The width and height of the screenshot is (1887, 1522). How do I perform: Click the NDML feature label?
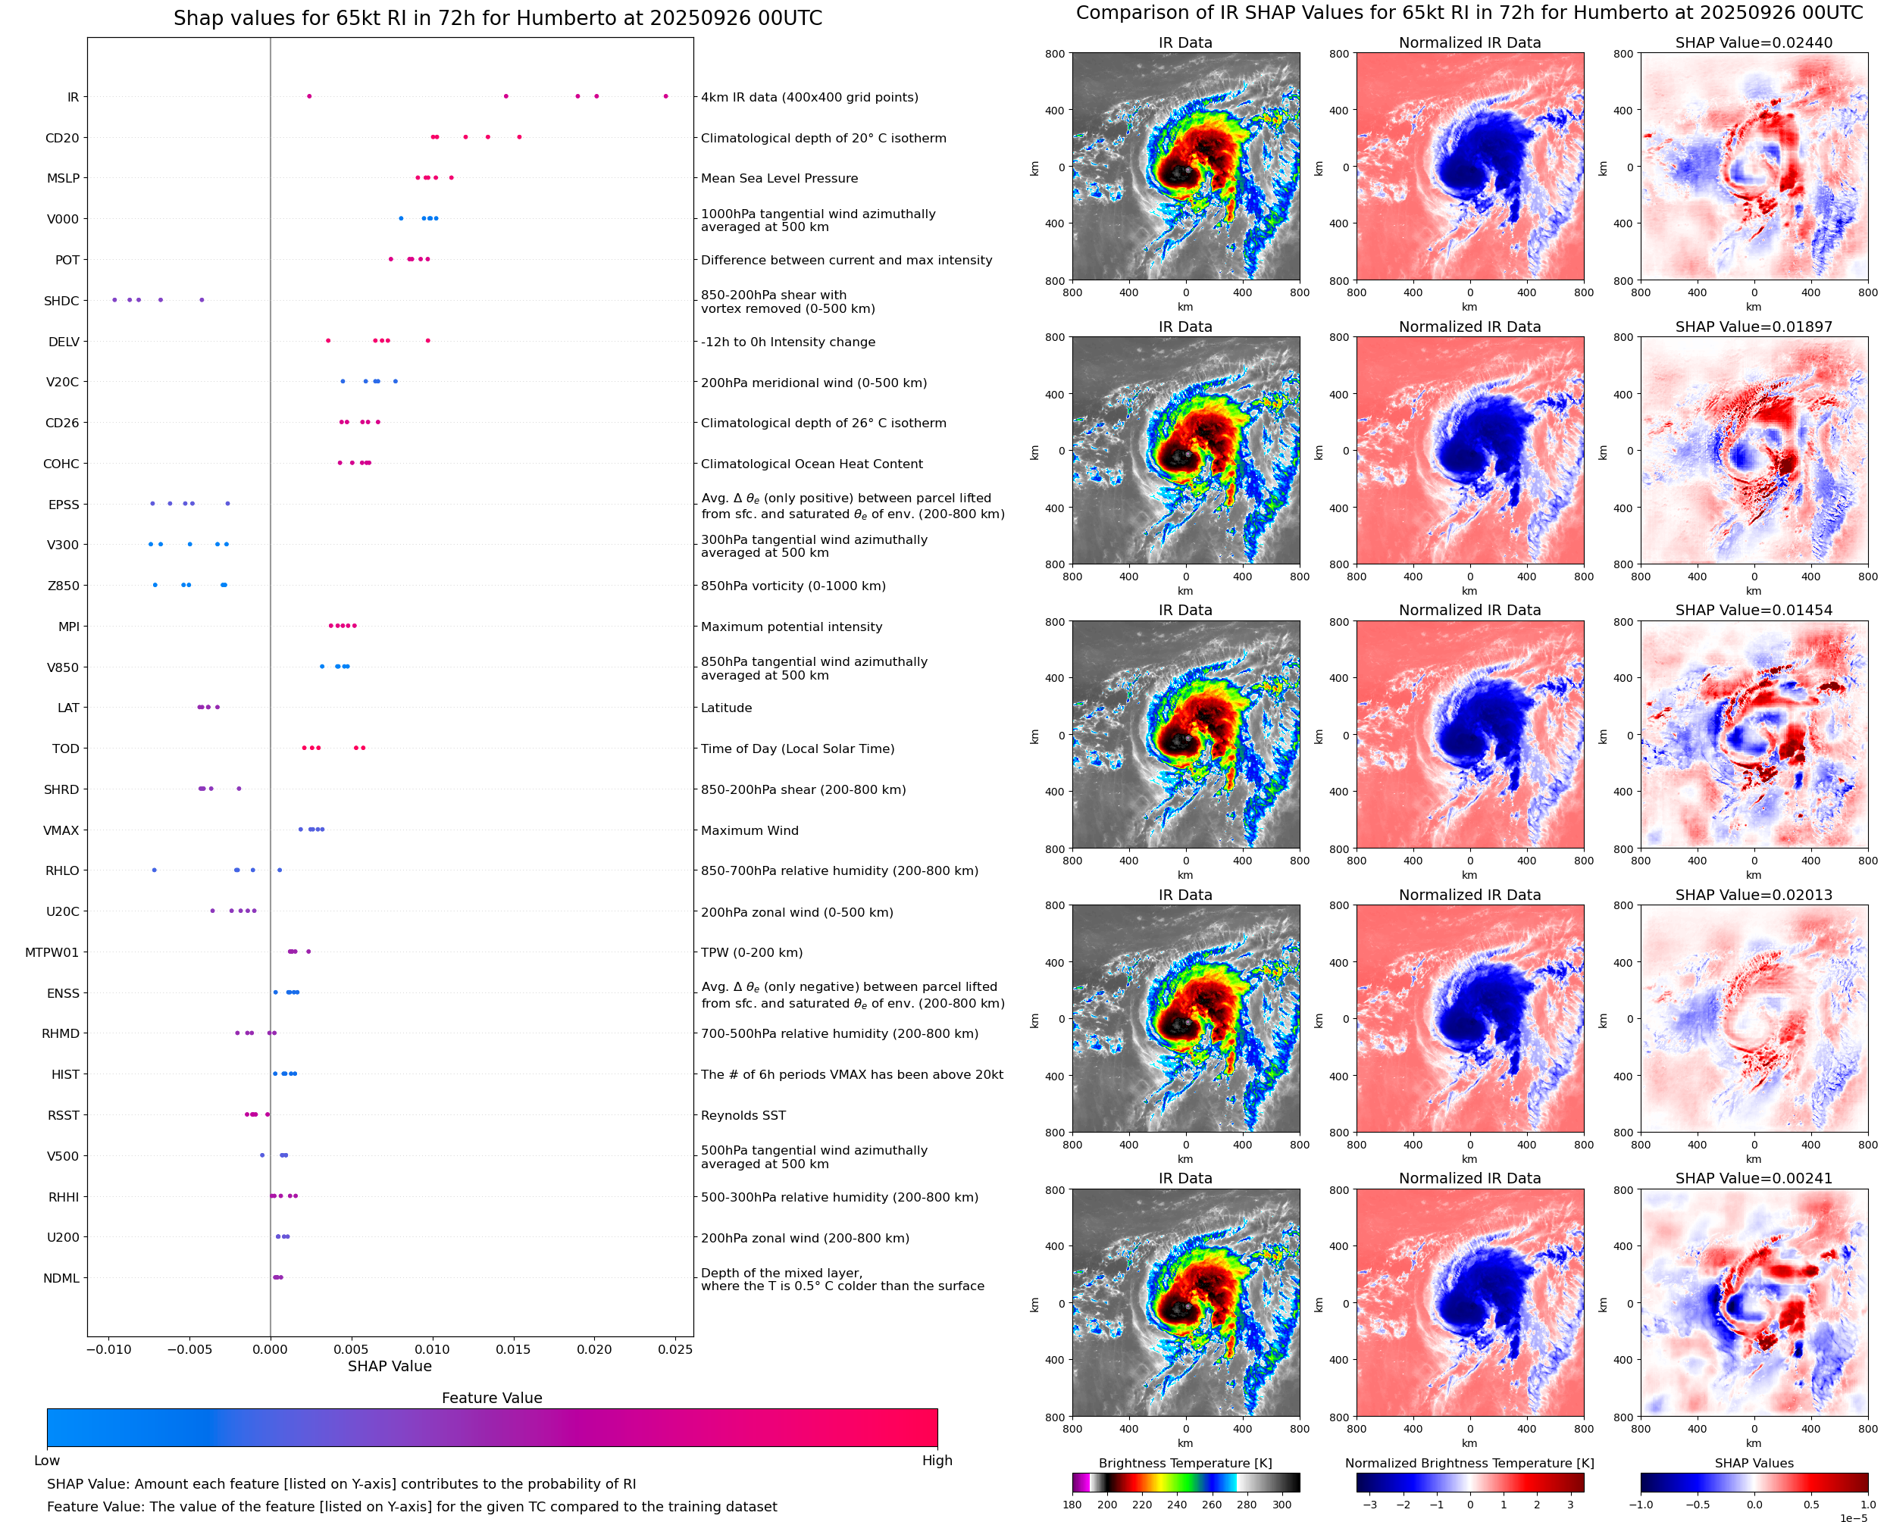coord(61,1278)
